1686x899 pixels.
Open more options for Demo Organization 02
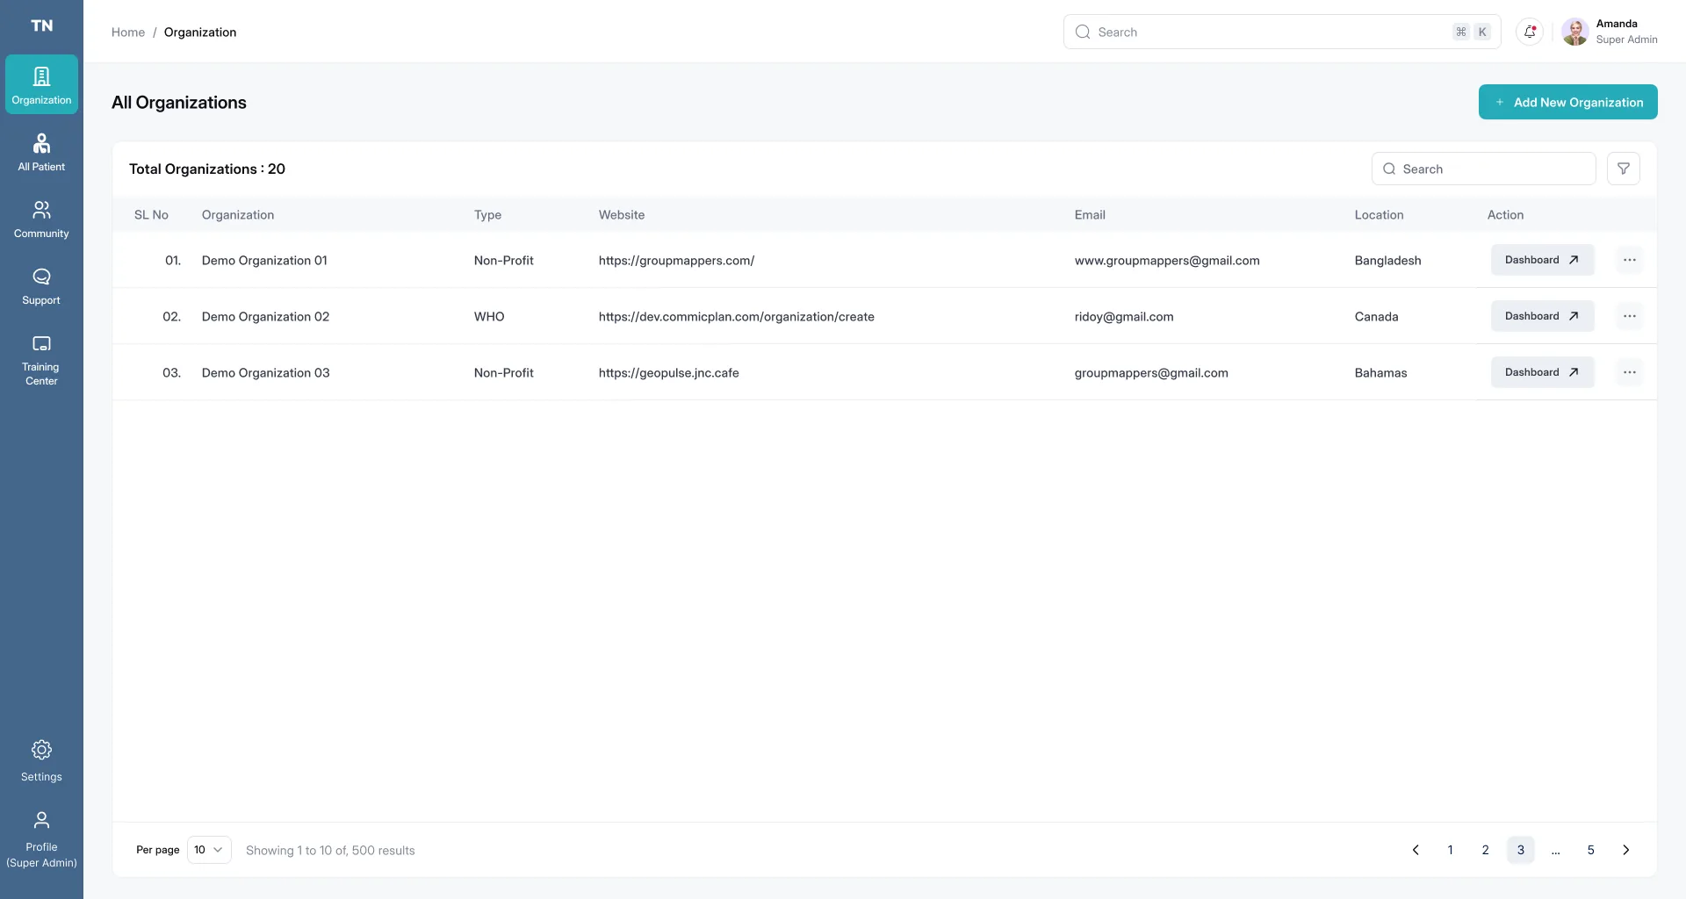point(1630,316)
